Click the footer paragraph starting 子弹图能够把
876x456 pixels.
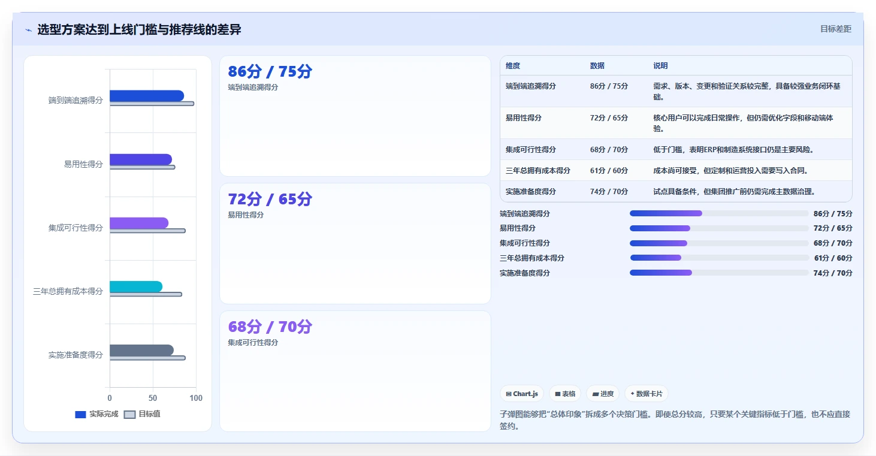click(675, 420)
